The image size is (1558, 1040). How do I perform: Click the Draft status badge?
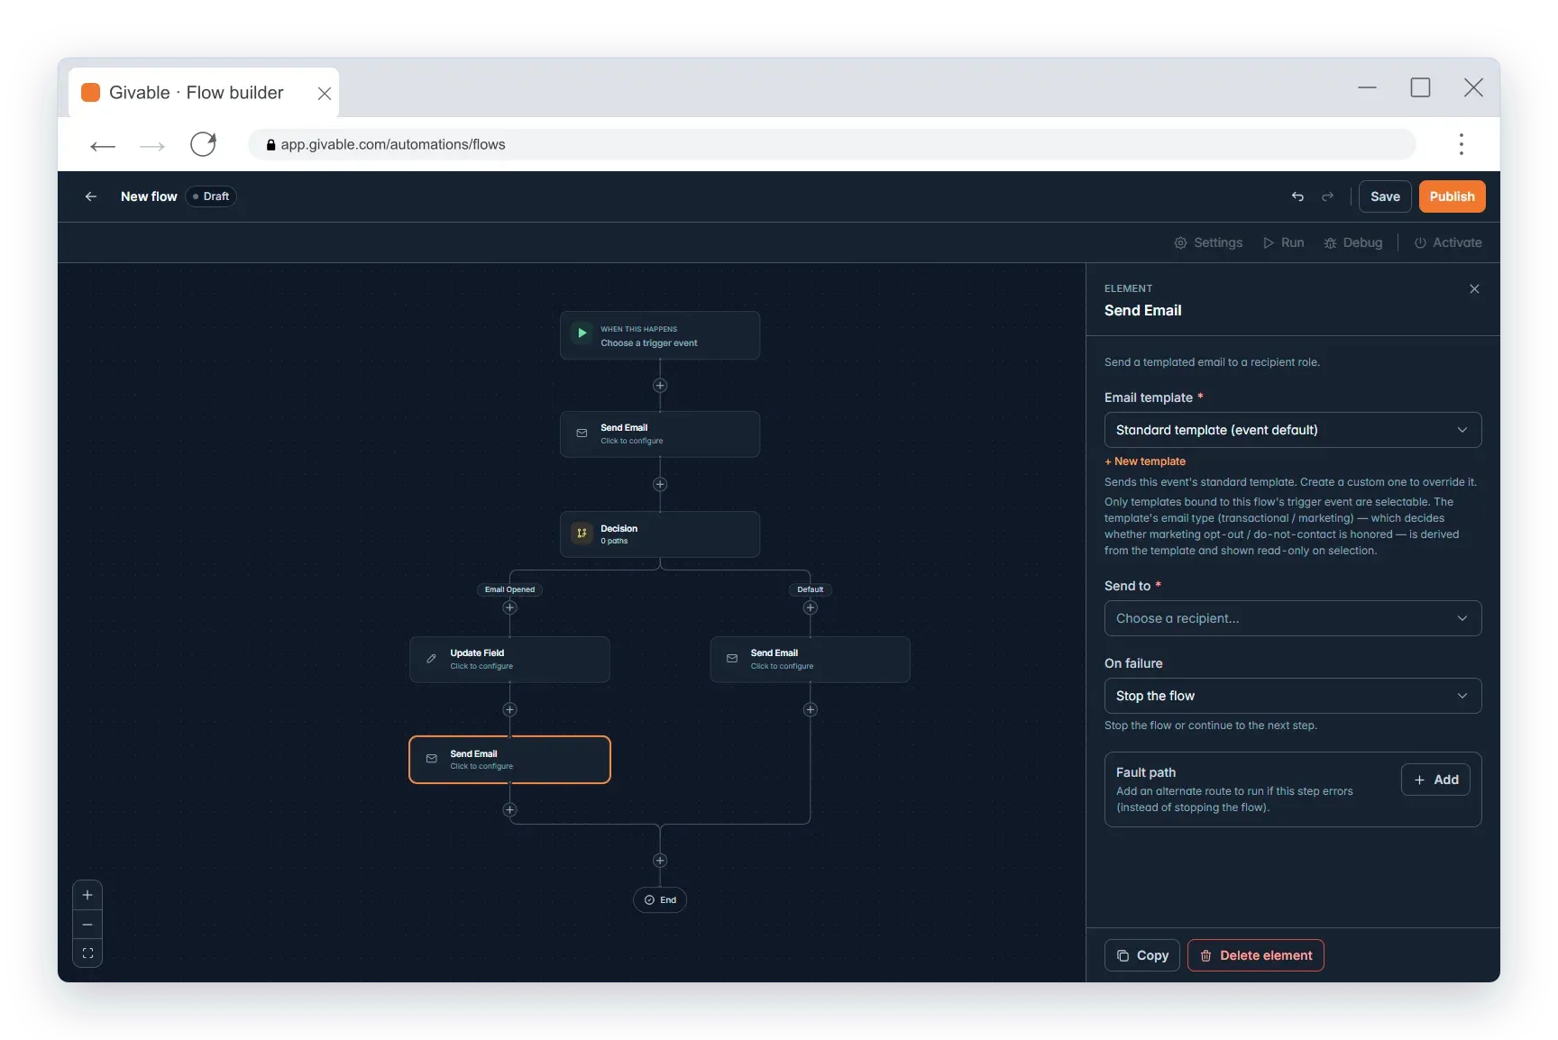click(211, 196)
